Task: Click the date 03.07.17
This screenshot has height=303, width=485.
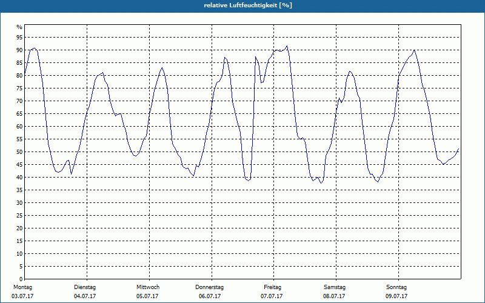Action: pos(22,296)
